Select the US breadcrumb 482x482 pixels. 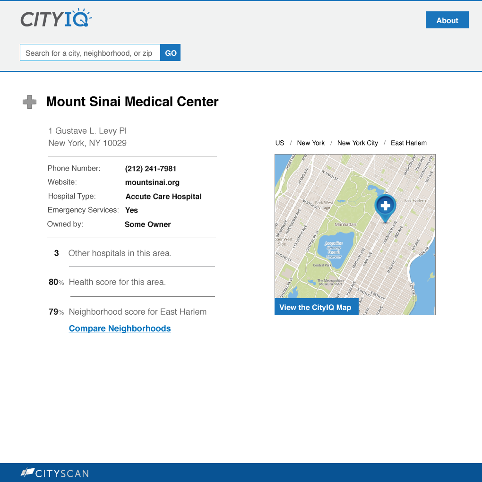coord(280,143)
